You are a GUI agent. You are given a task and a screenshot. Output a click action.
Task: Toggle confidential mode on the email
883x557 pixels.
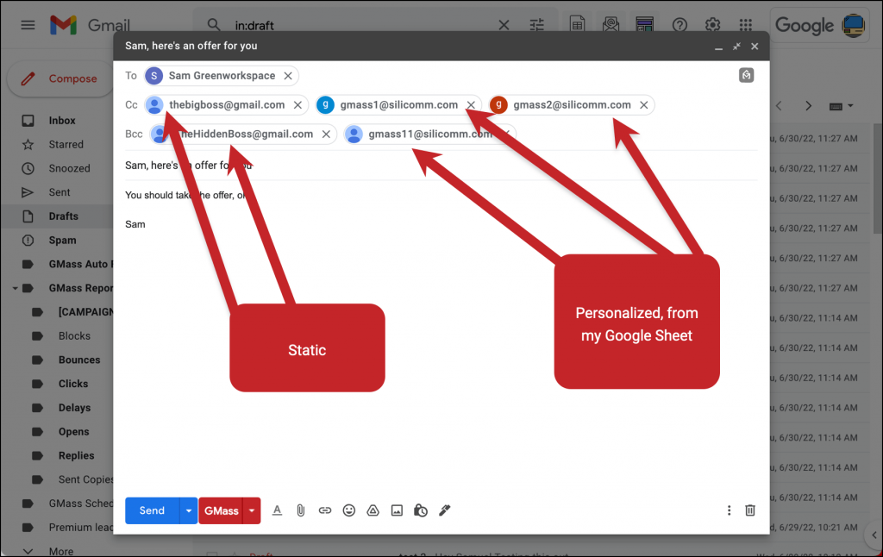[x=421, y=510]
